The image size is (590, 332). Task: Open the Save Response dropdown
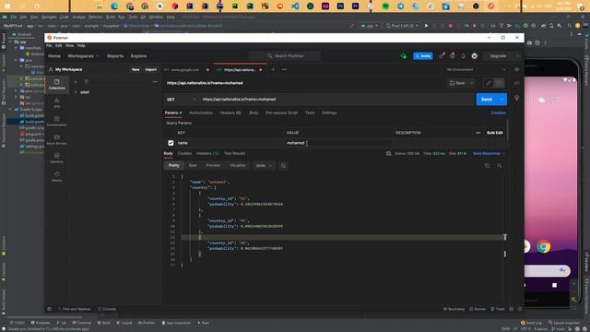[489, 154]
